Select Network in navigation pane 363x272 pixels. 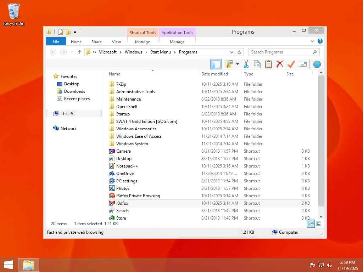(68, 128)
